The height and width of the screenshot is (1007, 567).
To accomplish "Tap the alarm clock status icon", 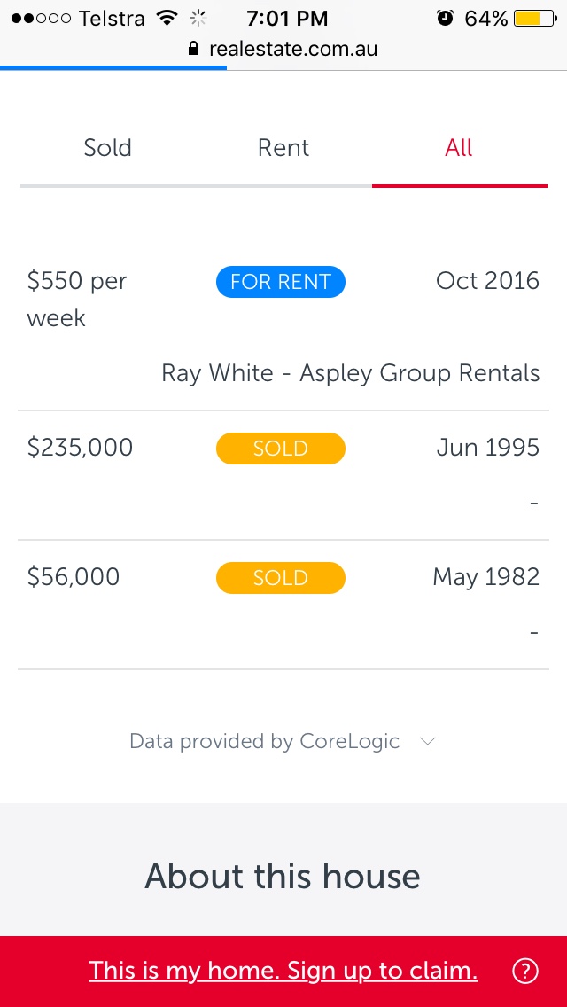I will coord(446,18).
